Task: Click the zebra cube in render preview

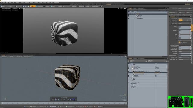Action: tap(64, 33)
